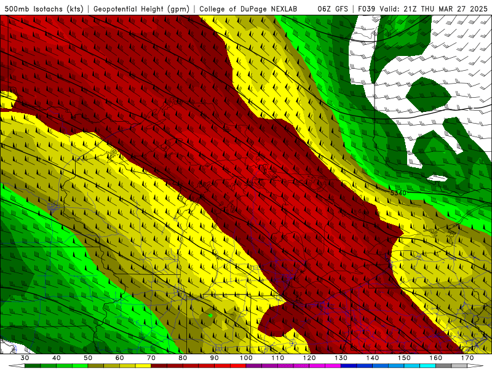
Task: Click the legend value '50'
Action: point(88,358)
